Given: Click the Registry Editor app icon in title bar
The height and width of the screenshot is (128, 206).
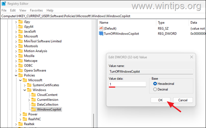Looking at the screenshot, I should [x=4, y=4].
